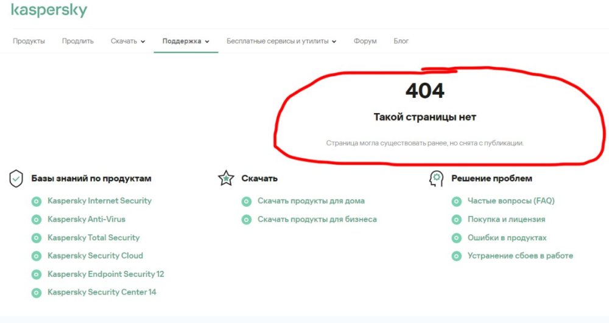Click the Такой страницы нет heading
Screen dimensions: 609x323
coord(425,117)
